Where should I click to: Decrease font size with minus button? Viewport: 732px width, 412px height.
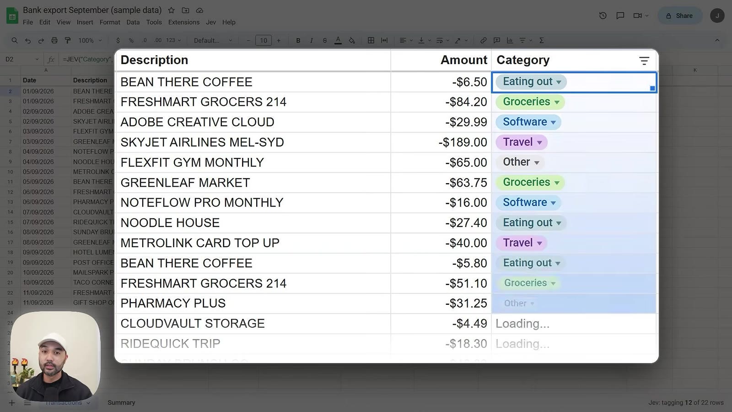[x=248, y=40]
